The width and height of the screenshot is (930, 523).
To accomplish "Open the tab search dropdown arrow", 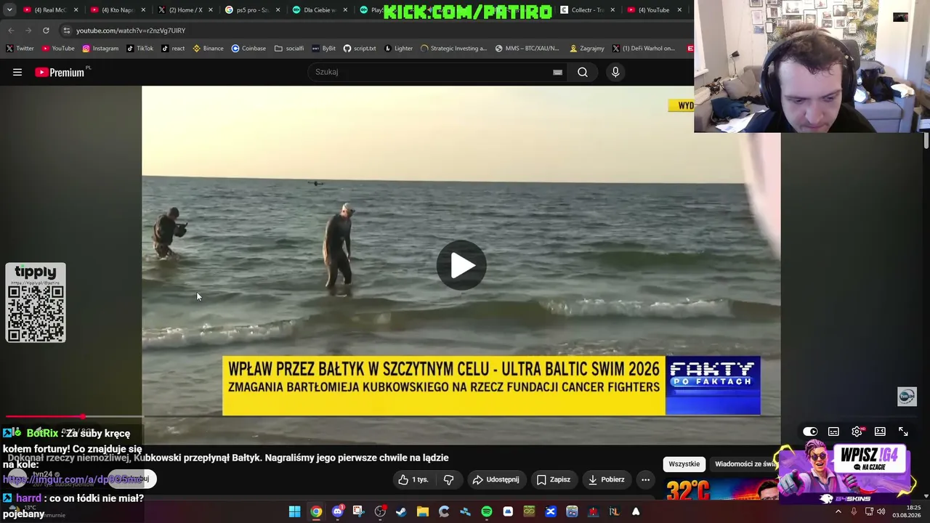I will point(9,10).
